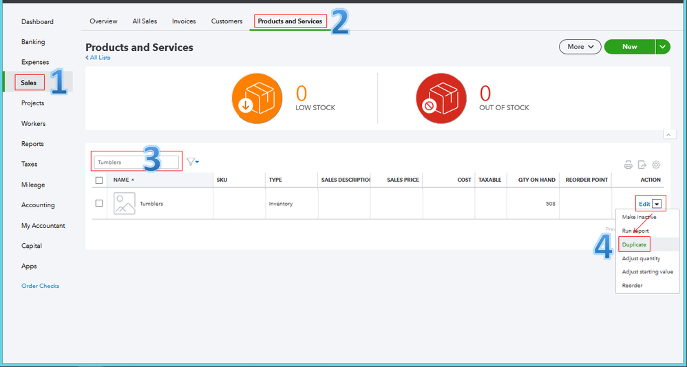Select the Products and Services tab
Viewport: 687px width, 367px height.
click(290, 21)
